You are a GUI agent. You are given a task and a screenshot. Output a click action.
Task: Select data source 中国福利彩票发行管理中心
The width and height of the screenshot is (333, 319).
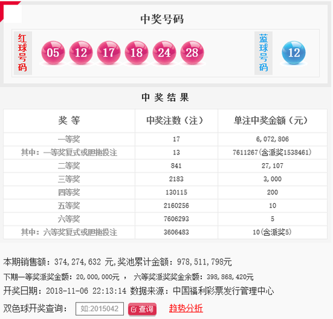[x=223, y=291]
